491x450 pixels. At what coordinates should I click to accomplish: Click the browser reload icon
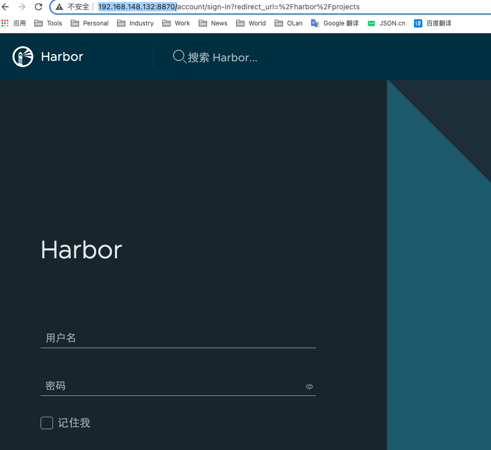pos(38,7)
